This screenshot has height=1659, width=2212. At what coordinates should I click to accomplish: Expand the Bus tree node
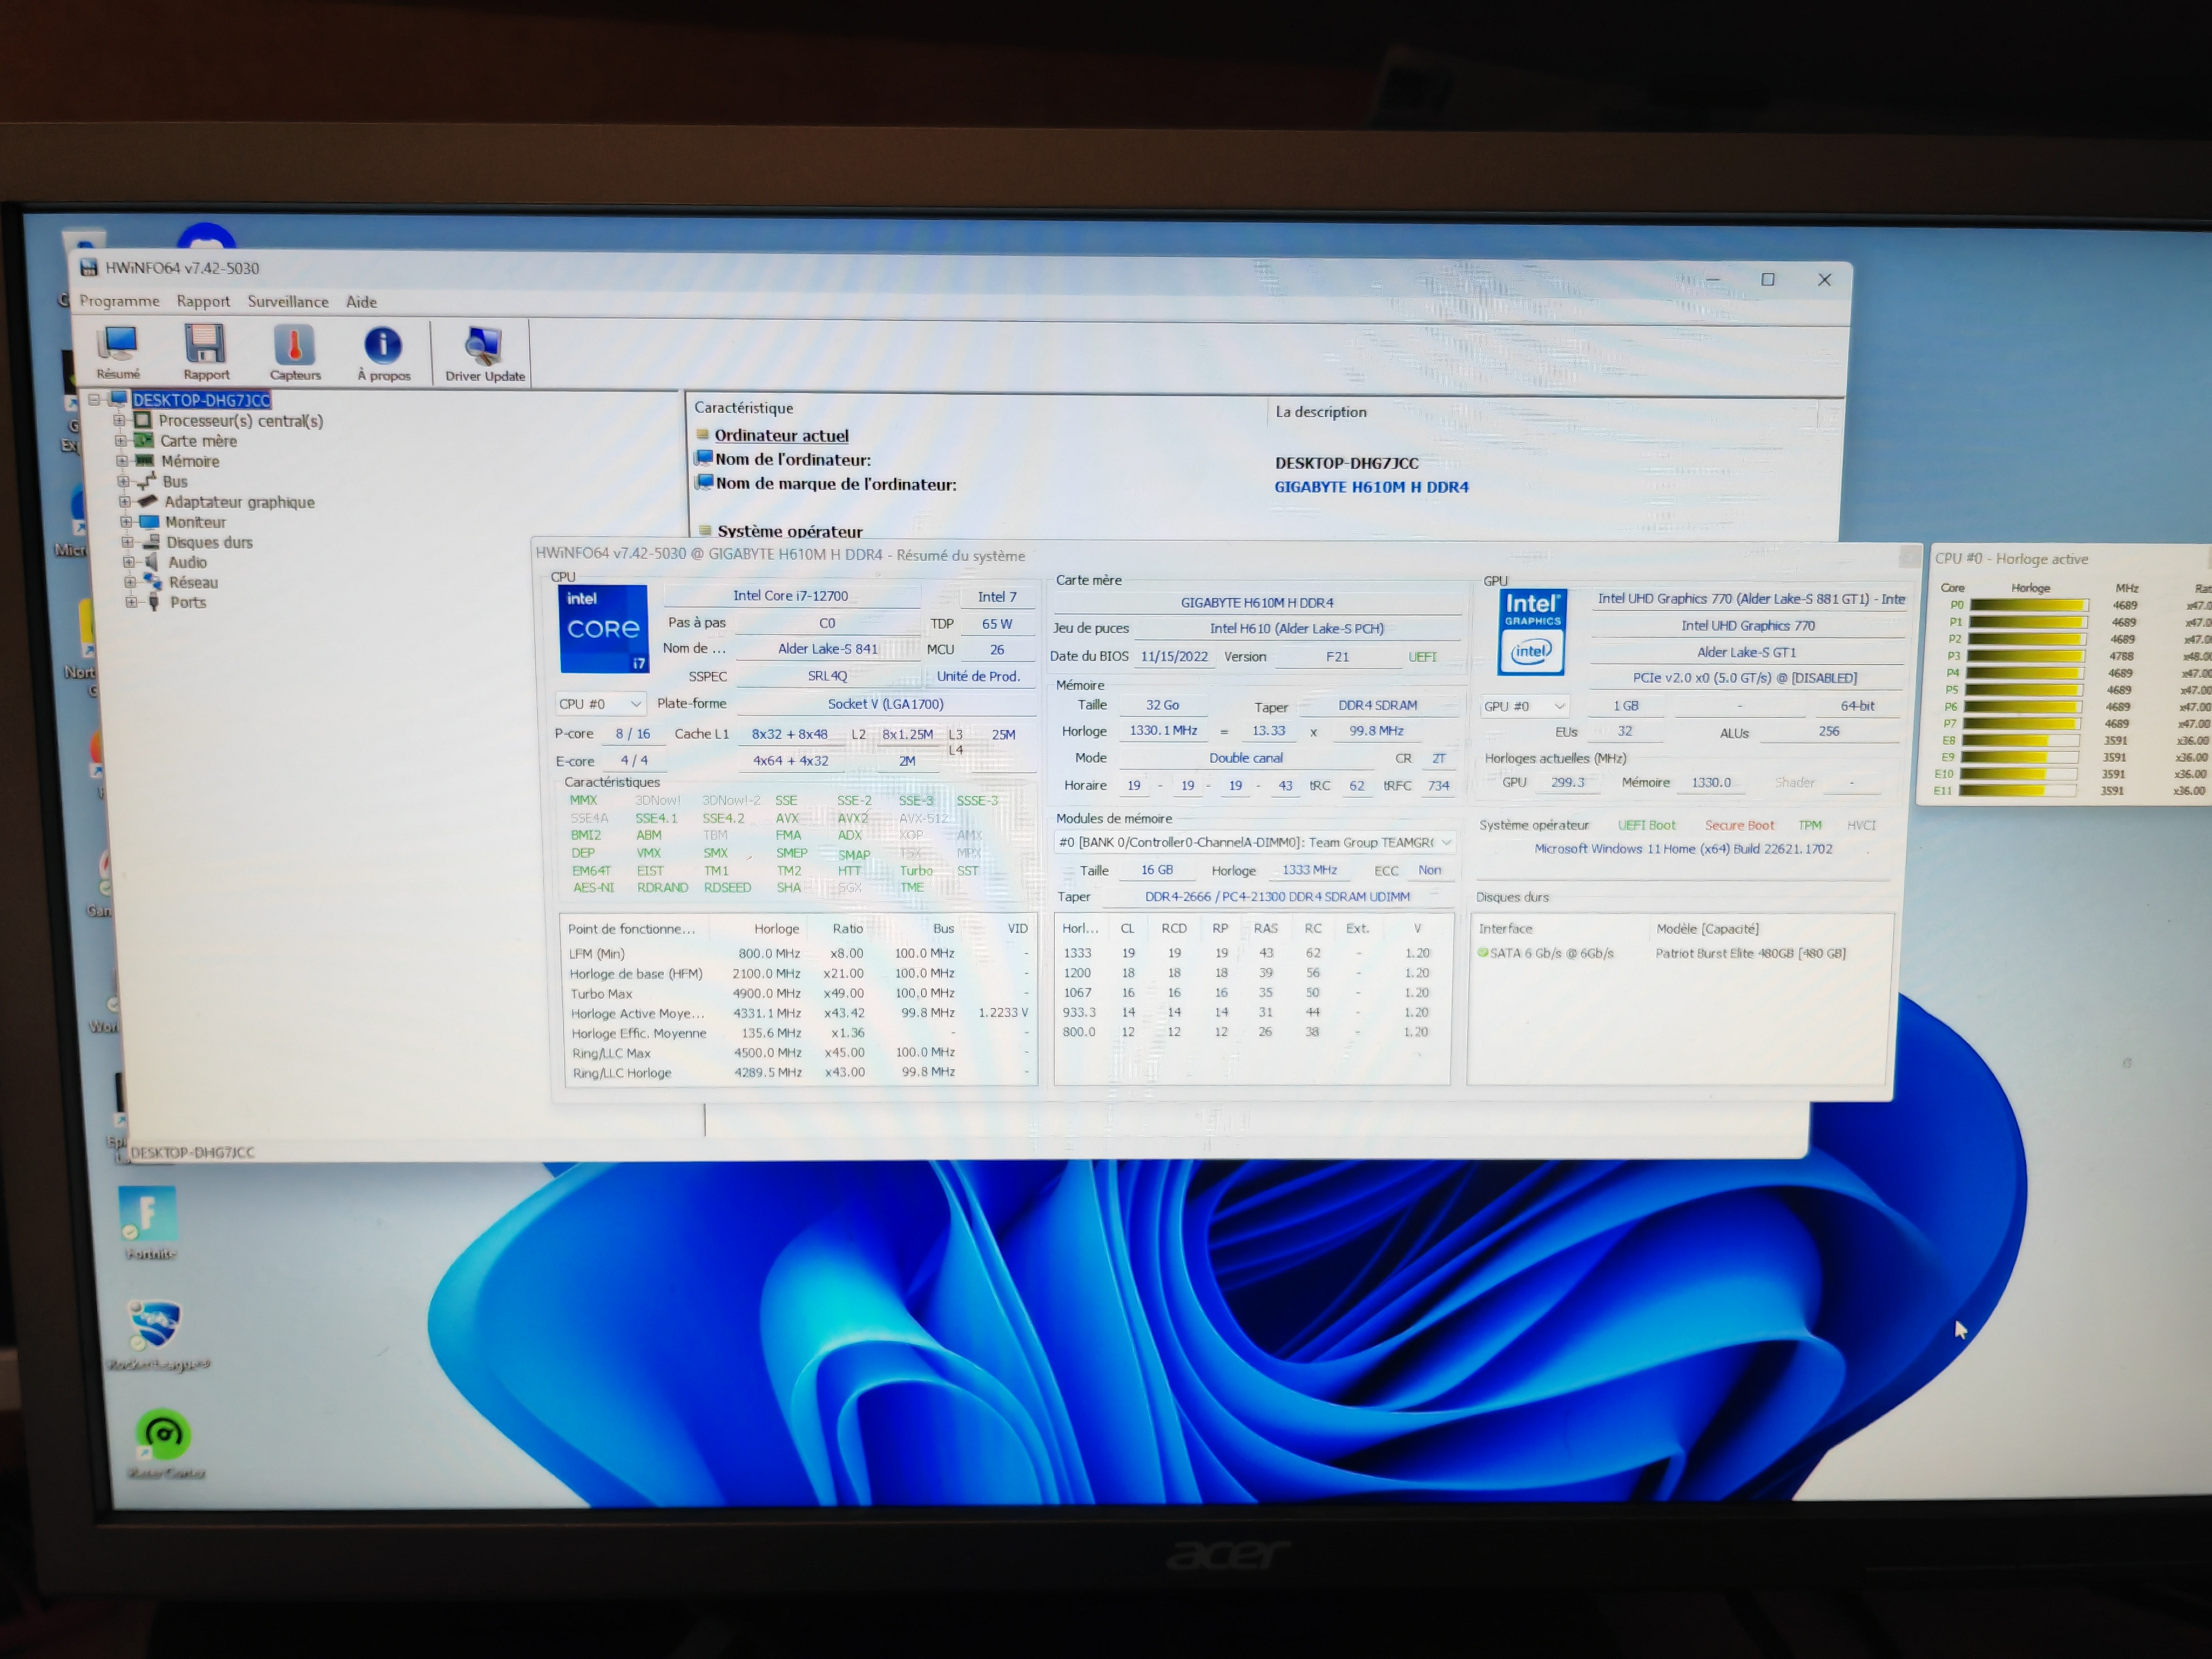(x=122, y=481)
